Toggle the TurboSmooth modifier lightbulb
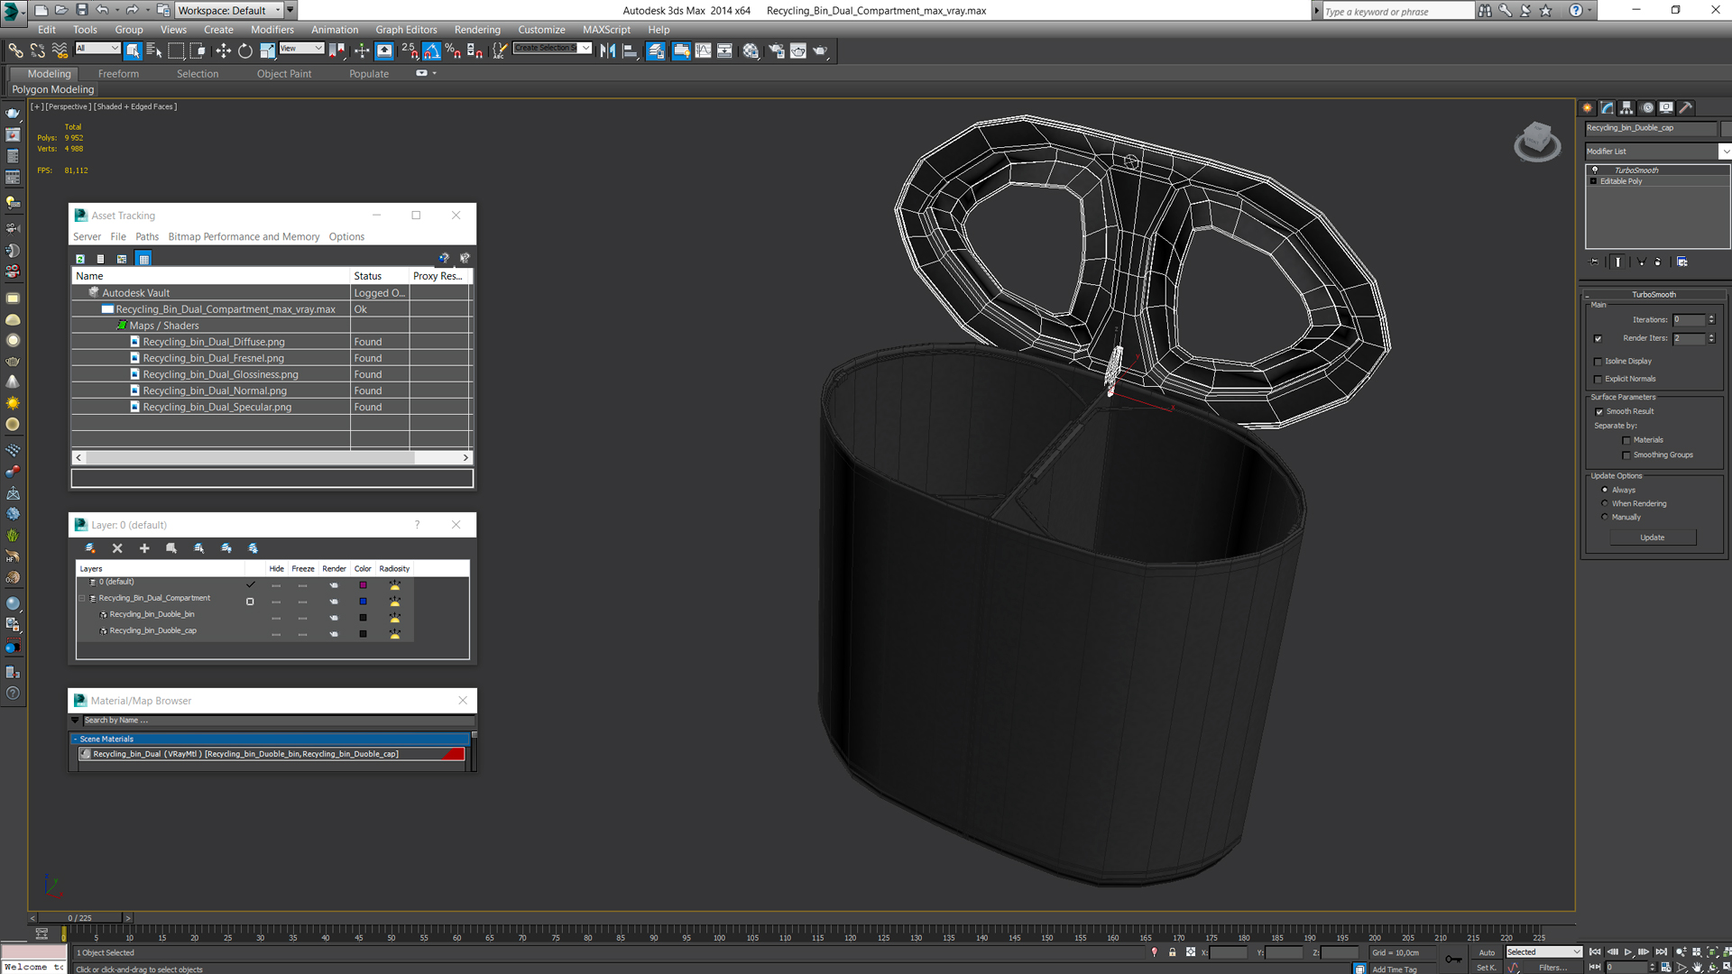The image size is (1732, 974). 1595,170
